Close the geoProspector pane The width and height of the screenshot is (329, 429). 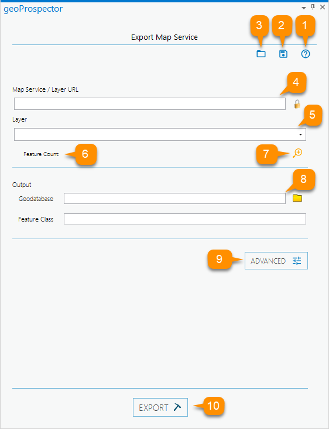(x=323, y=8)
